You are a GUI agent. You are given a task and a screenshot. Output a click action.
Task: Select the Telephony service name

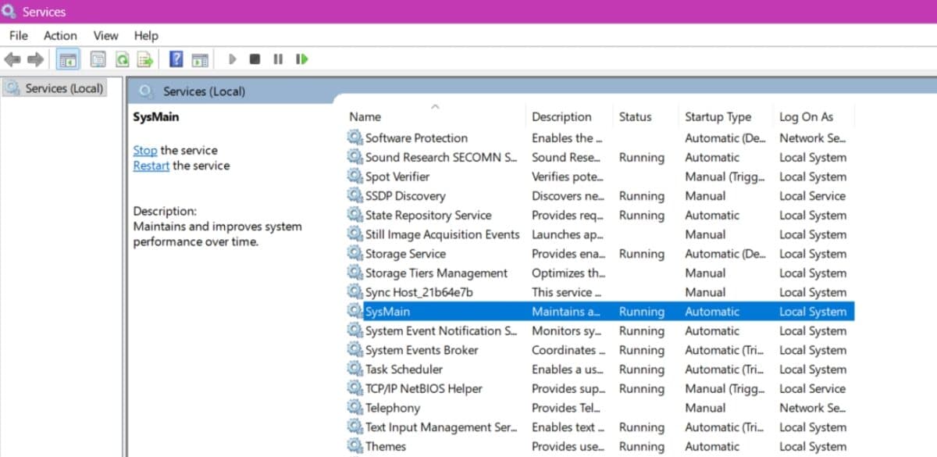point(393,408)
